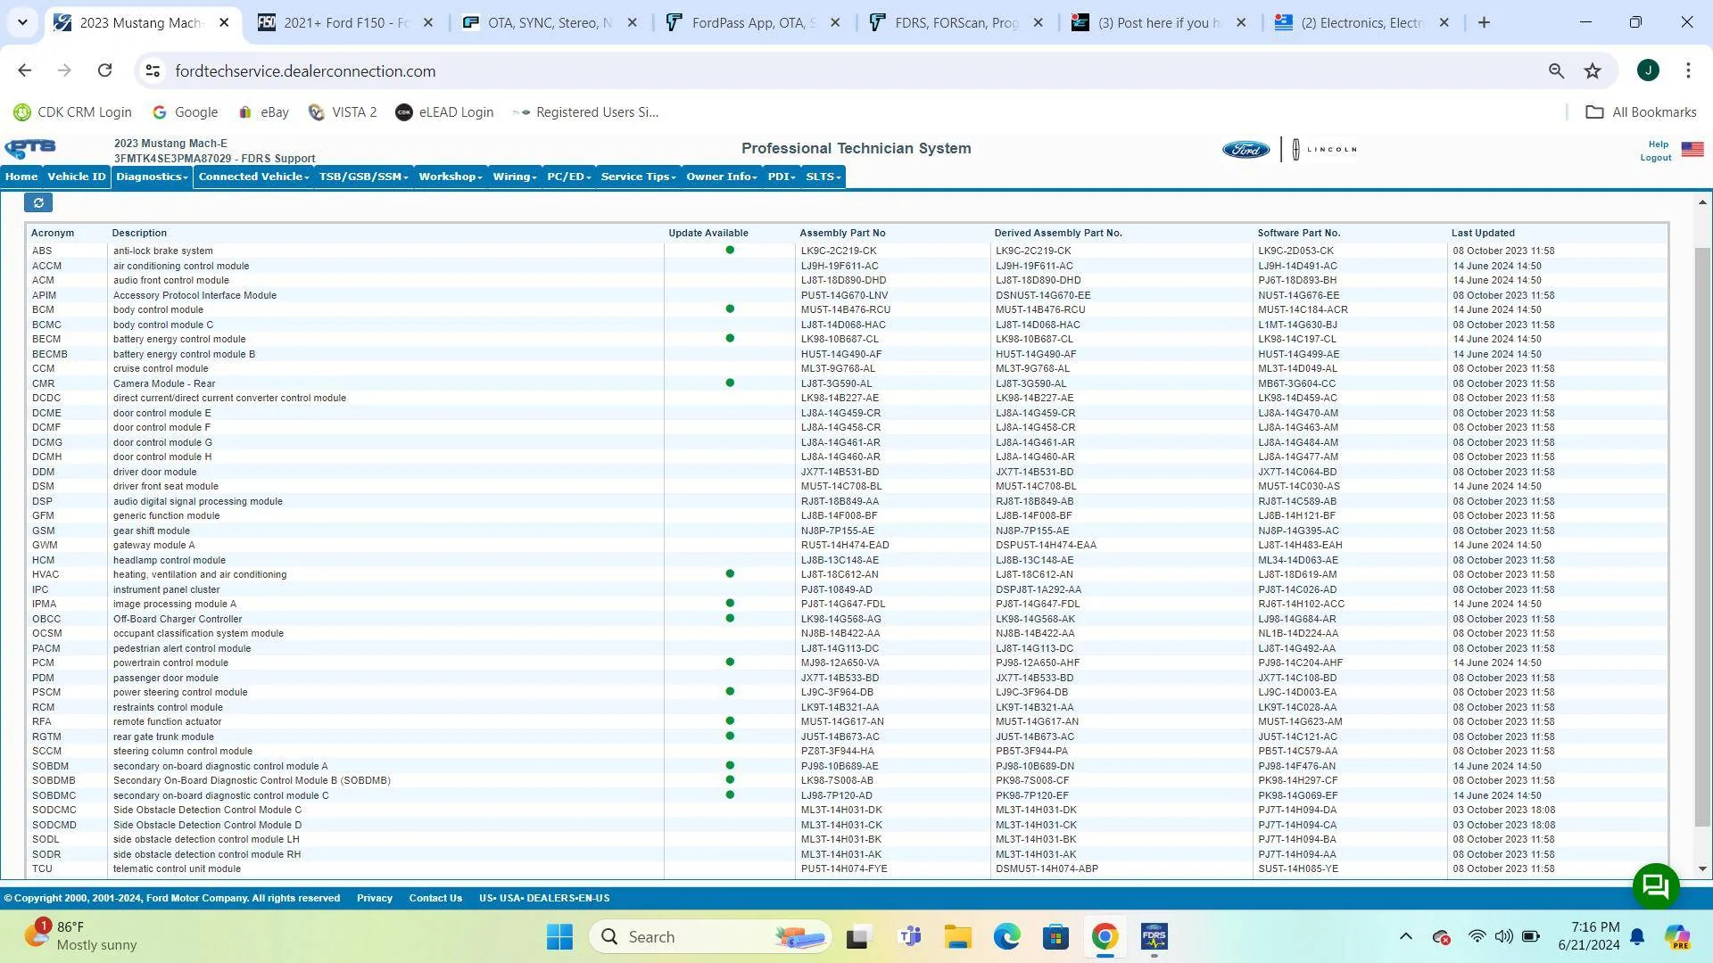
Task: Click the refresh module list icon
Action: click(38, 203)
